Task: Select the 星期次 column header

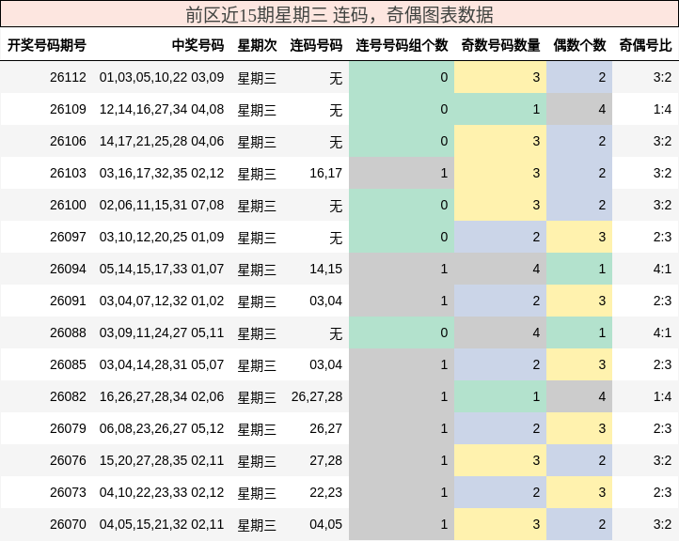Action: point(258,45)
